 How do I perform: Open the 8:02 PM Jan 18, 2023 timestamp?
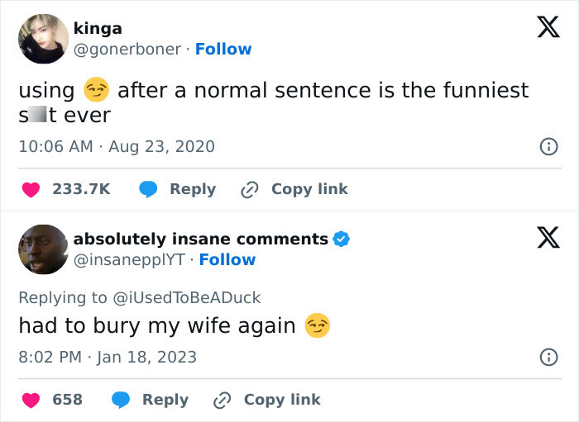(x=108, y=357)
